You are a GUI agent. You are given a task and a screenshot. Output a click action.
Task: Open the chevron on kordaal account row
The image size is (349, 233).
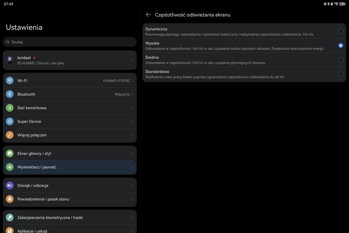pos(132,60)
